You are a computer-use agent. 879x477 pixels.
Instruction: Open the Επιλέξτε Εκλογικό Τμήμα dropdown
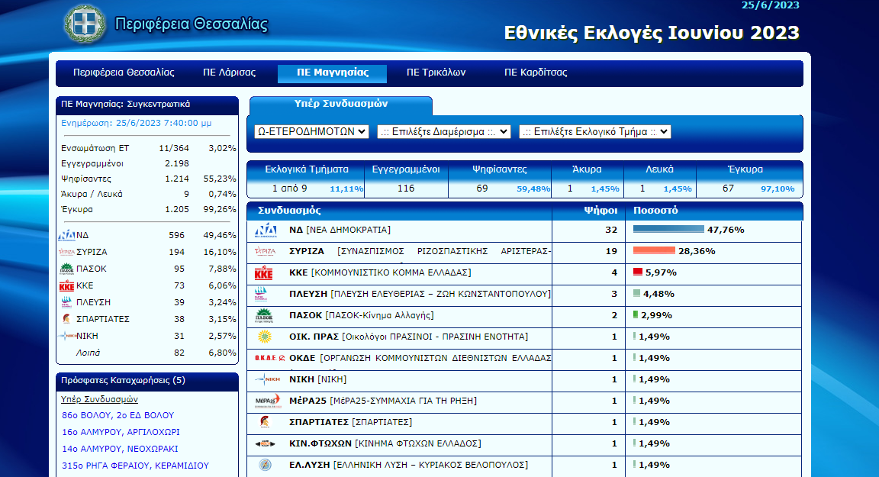click(x=594, y=131)
